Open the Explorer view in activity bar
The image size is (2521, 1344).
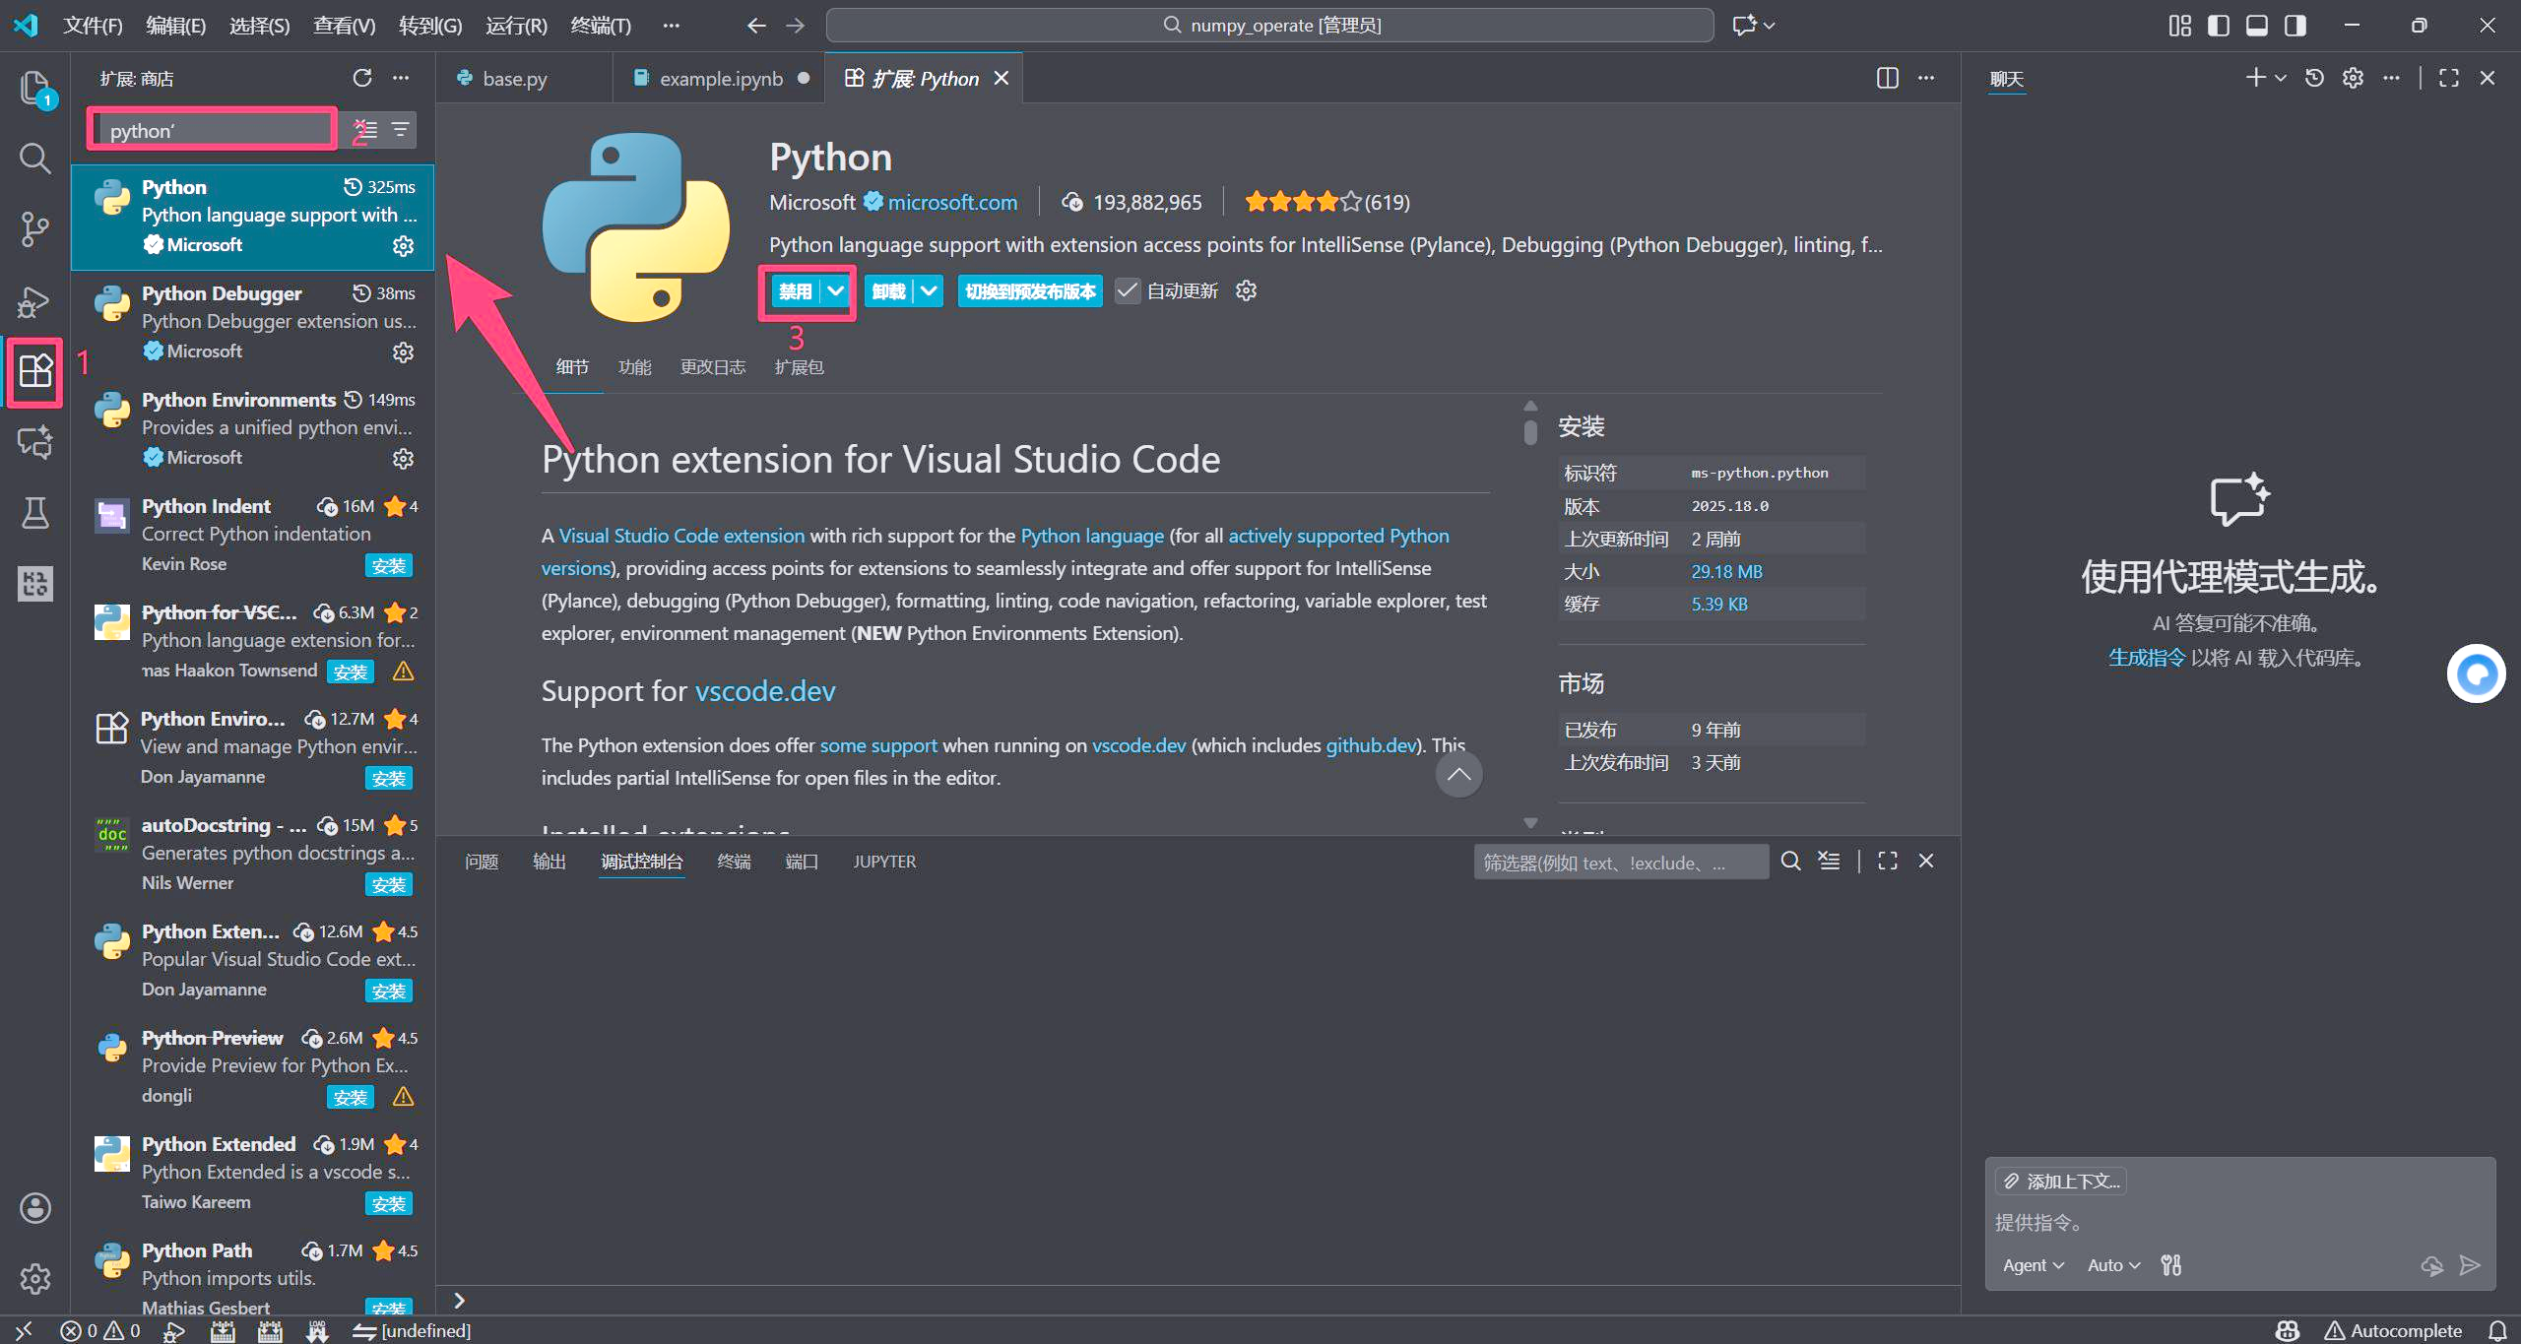34,89
